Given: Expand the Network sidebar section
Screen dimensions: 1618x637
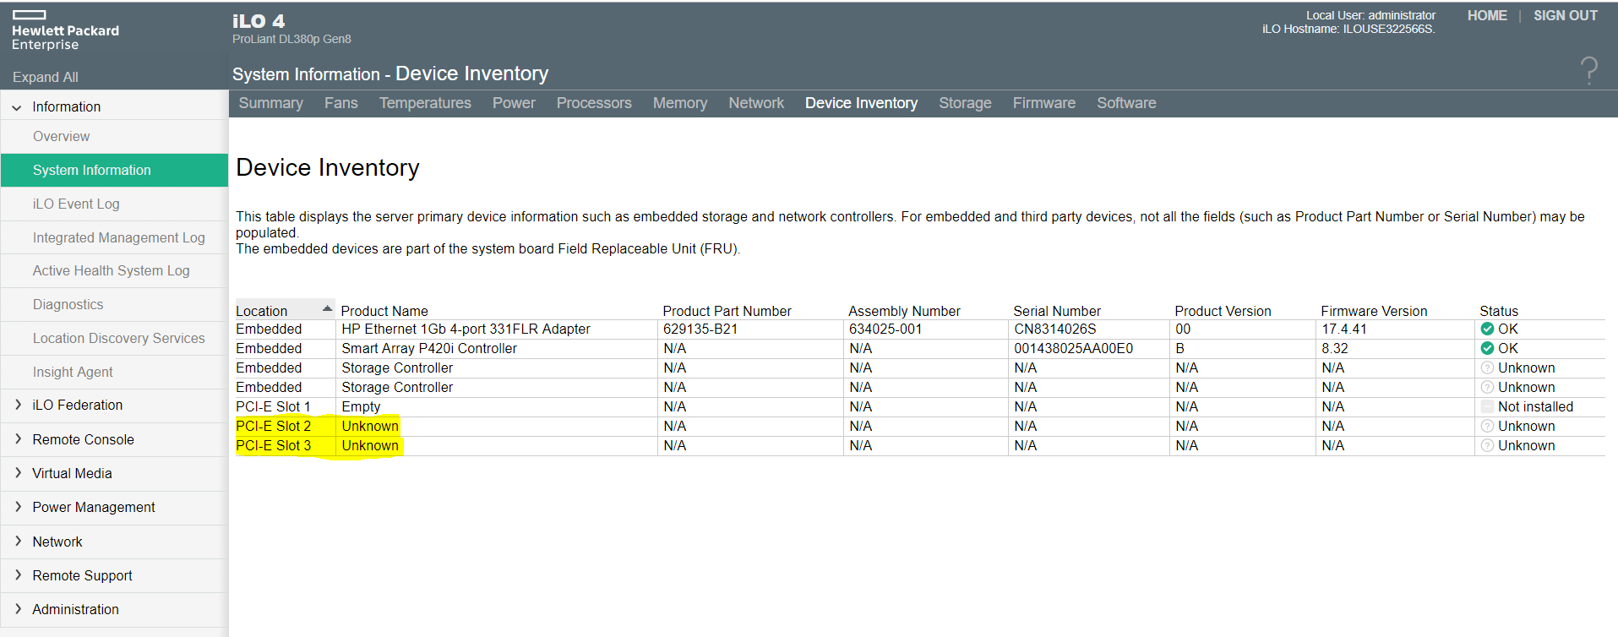Looking at the screenshot, I should point(18,541).
